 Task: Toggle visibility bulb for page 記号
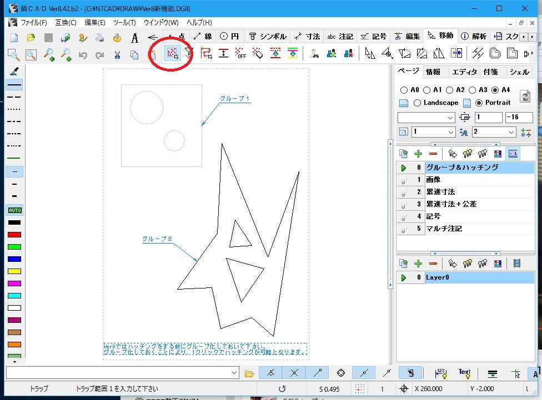click(x=403, y=216)
